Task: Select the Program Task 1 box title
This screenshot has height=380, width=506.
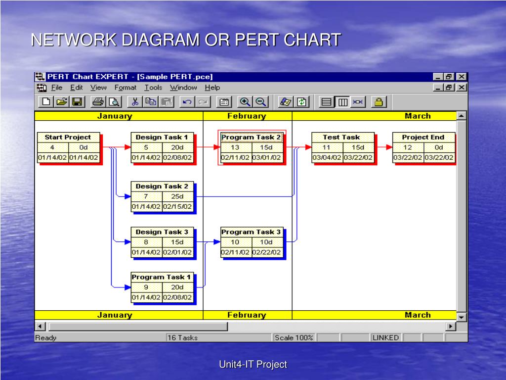Action: (161, 277)
